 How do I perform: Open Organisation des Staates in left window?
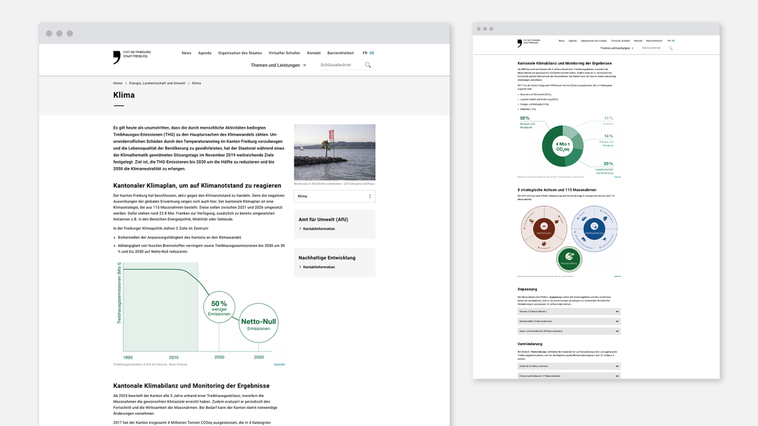pyautogui.click(x=240, y=53)
